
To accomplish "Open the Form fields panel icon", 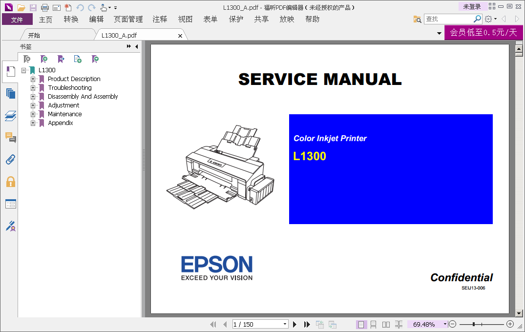I will click(x=11, y=204).
